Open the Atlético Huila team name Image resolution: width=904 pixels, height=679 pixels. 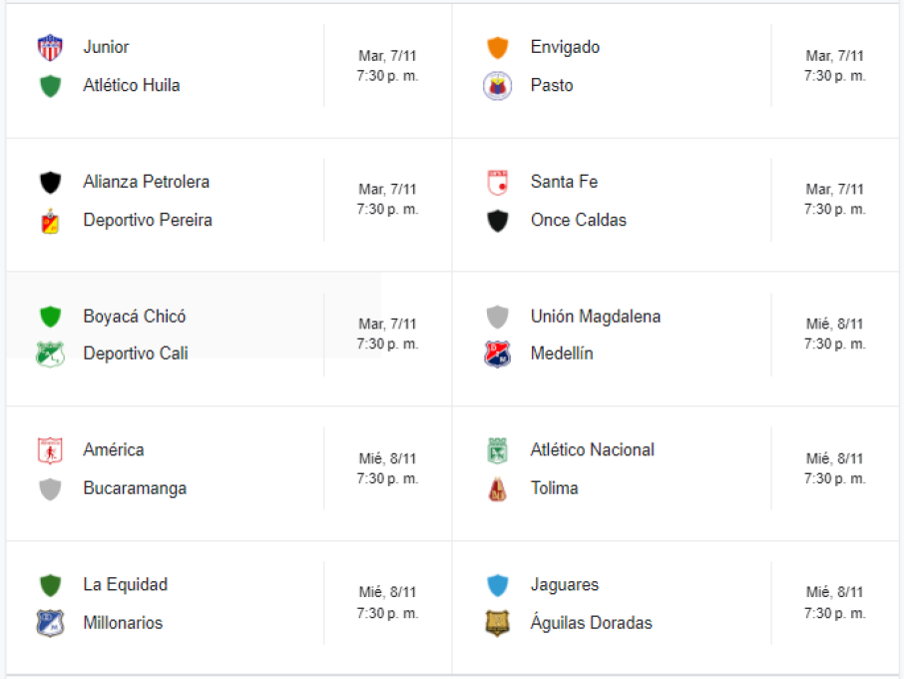[x=132, y=86]
